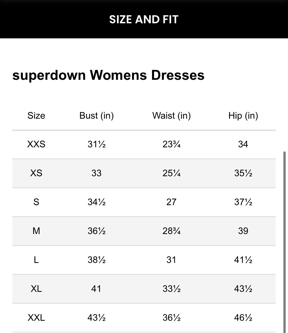Click the Hip (in) column header
Image resolution: width=288 pixels, height=333 pixels.
click(243, 116)
